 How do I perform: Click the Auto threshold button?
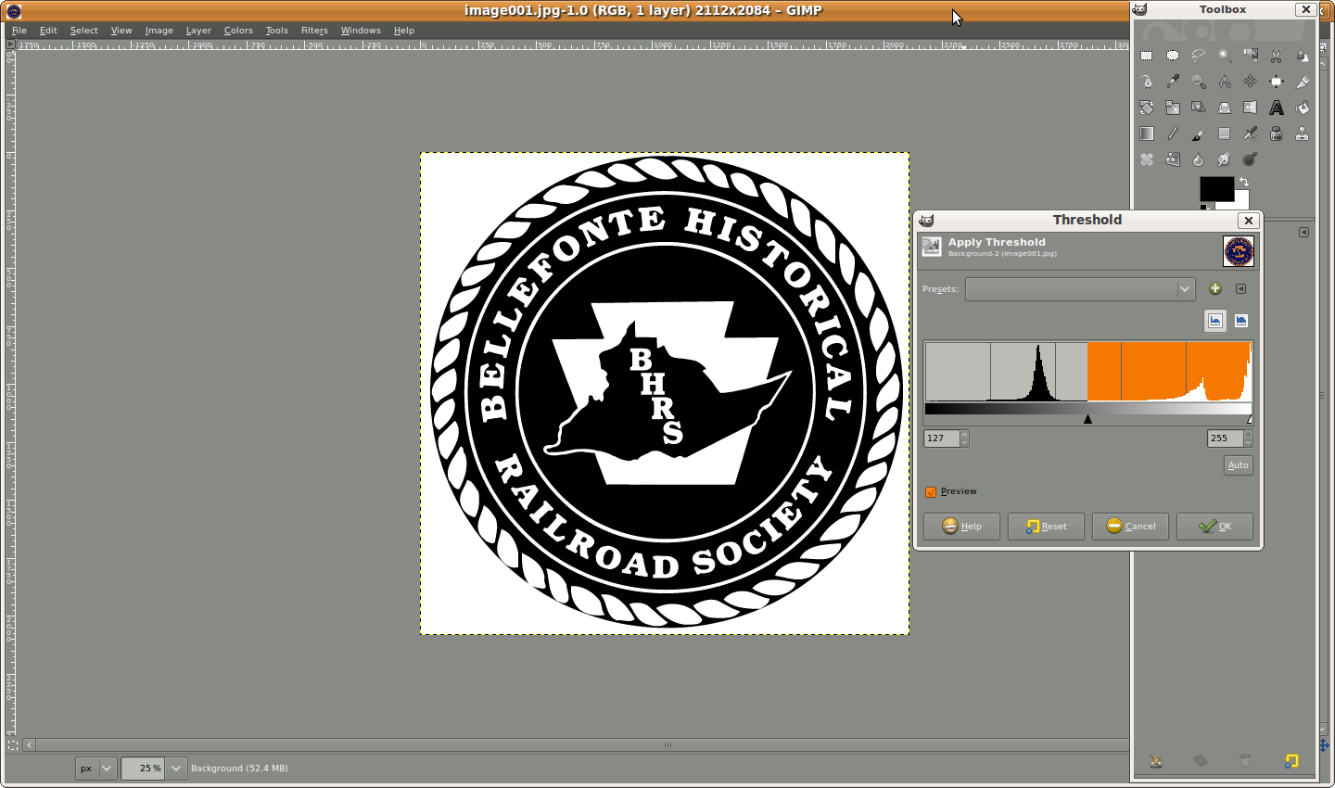[1239, 465]
